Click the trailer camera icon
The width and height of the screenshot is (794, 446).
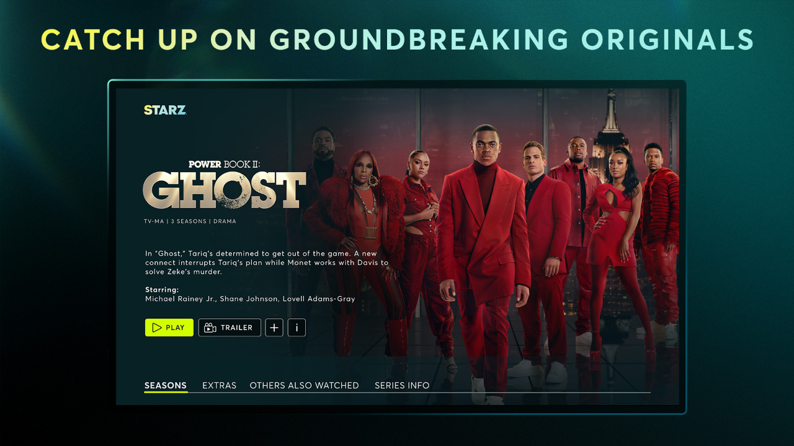click(x=210, y=328)
